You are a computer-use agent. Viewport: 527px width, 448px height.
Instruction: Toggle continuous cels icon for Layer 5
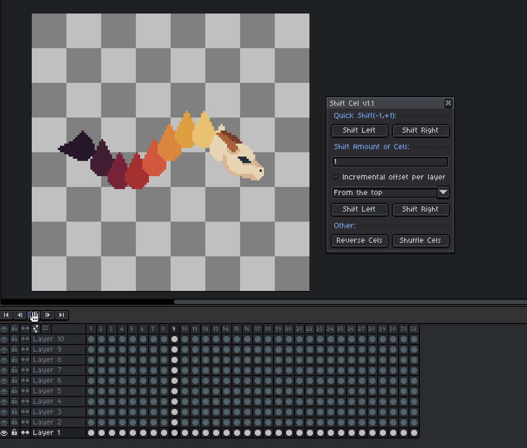[x=25, y=391]
